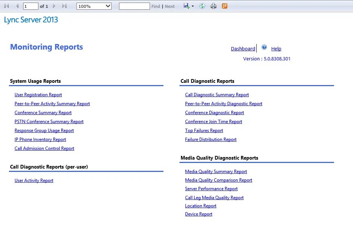This screenshot has height=226, width=353.
Task: Open Media Quality Comparison Report
Action: click(x=219, y=180)
